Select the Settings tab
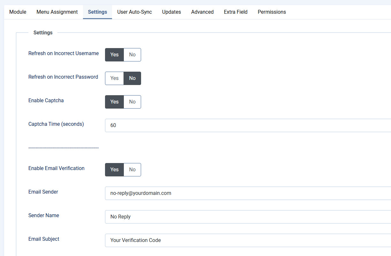This screenshot has width=391, height=256. (97, 12)
